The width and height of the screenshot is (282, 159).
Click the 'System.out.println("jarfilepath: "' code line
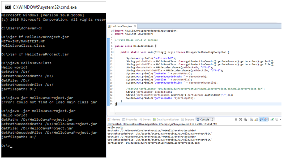coord(160,98)
